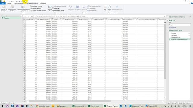Switch to the Преобразование ribbon tab
The height and width of the screenshot is (108, 193).
point(19,4)
